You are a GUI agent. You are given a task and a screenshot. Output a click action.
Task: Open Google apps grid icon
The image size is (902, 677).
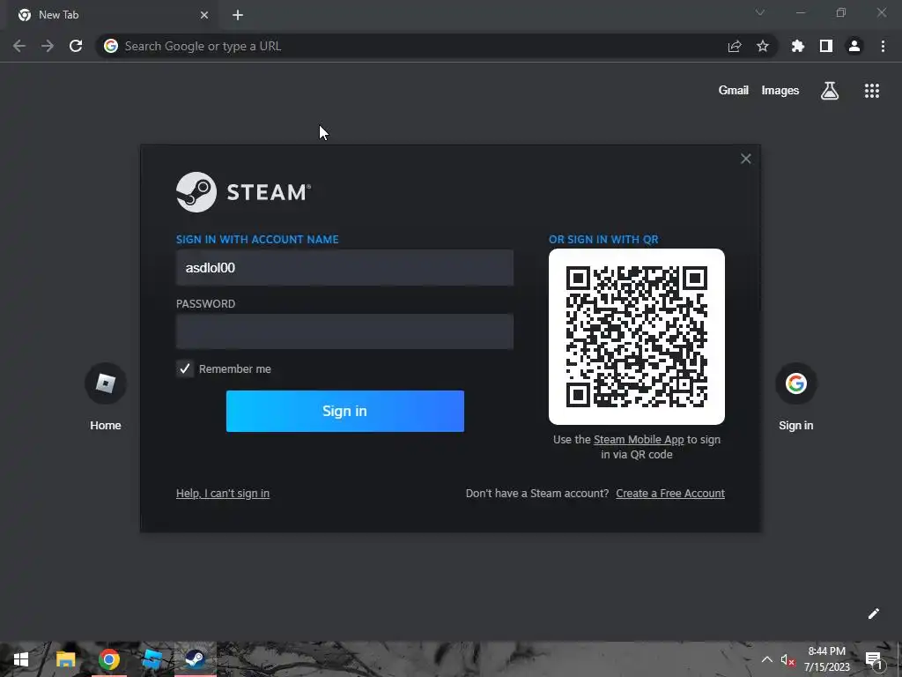[872, 91]
